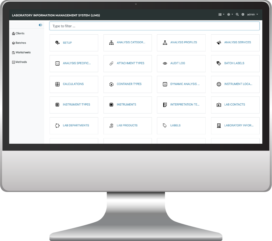The width and height of the screenshot is (272, 241).
Task: Open the CALCULATIONS link
Action: coord(73,84)
